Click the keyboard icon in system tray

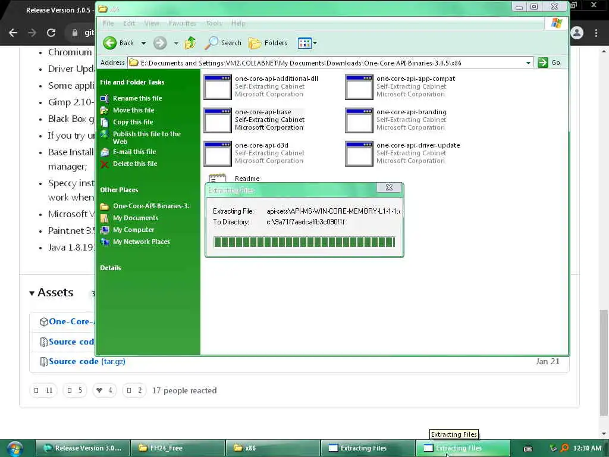[x=528, y=449]
